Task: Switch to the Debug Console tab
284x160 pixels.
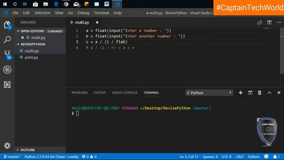Action: (x=125, y=93)
